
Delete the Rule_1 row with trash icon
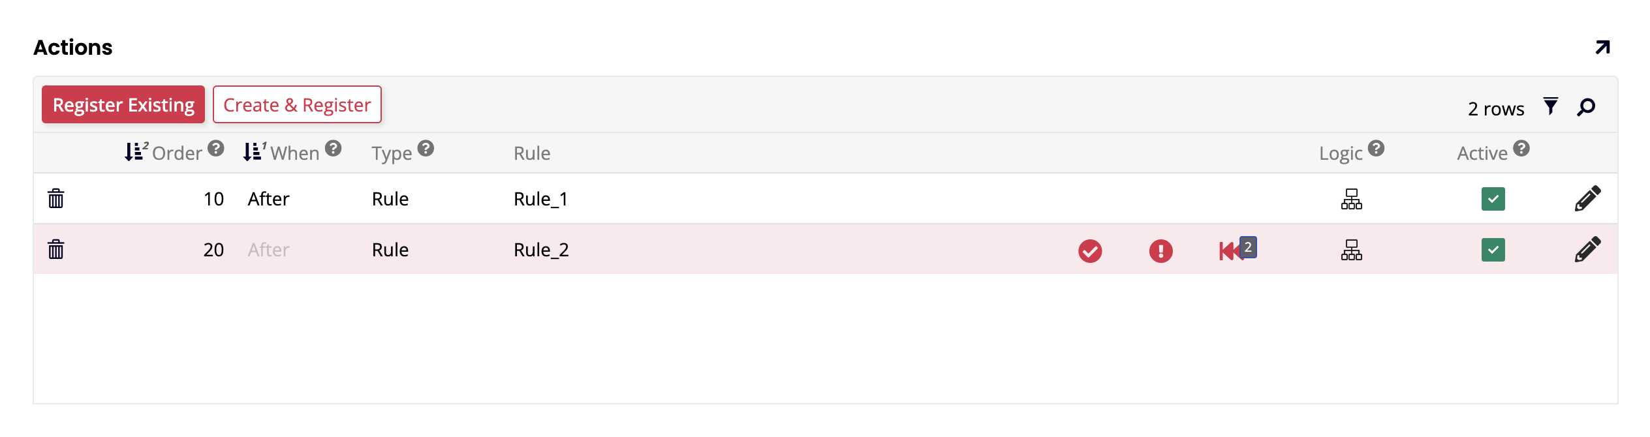tap(56, 198)
